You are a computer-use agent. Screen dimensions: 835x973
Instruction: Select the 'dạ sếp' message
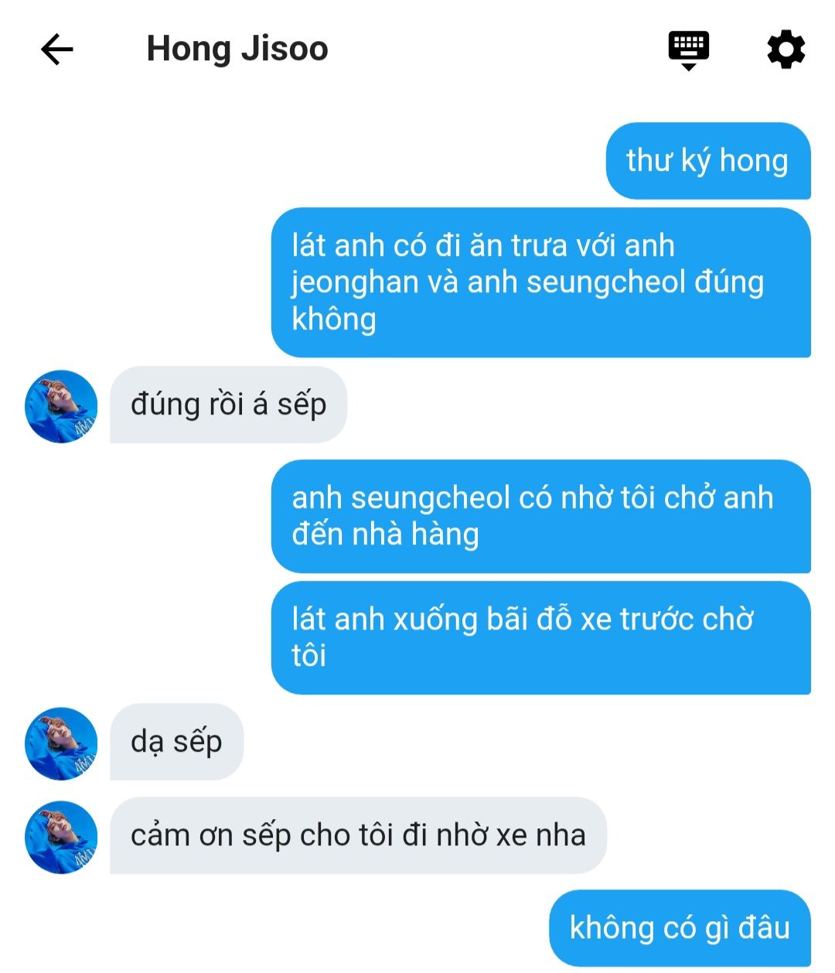176,742
